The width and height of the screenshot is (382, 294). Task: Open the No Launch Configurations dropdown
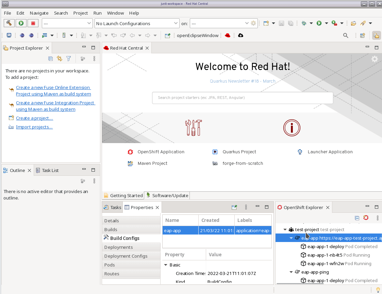(137, 23)
